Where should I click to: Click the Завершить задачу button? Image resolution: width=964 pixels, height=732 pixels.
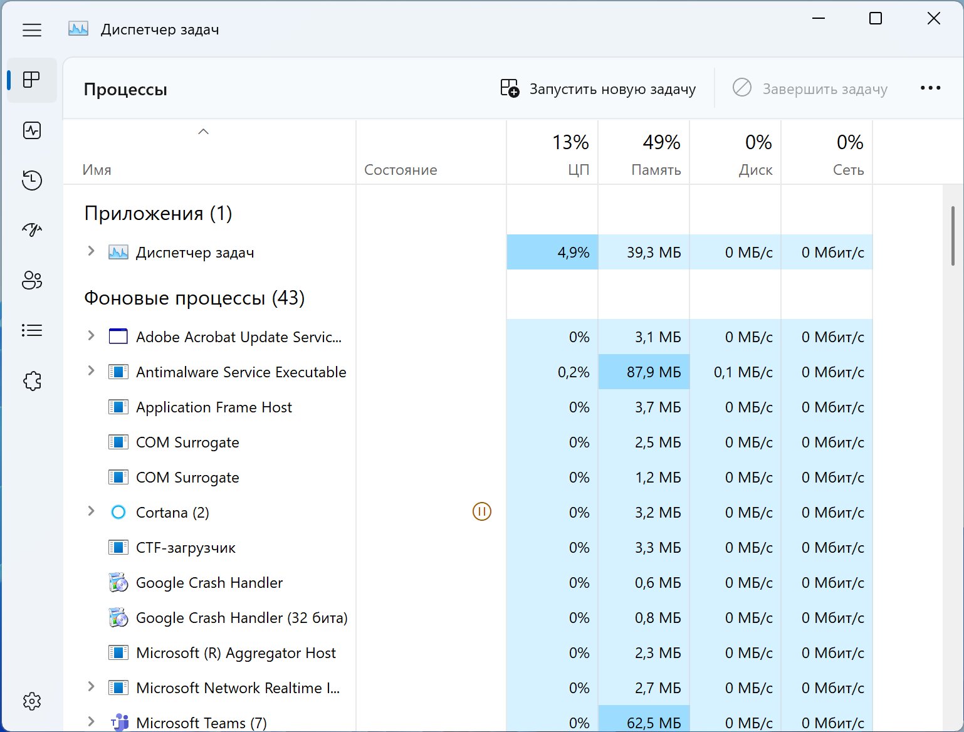click(x=810, y=89)
